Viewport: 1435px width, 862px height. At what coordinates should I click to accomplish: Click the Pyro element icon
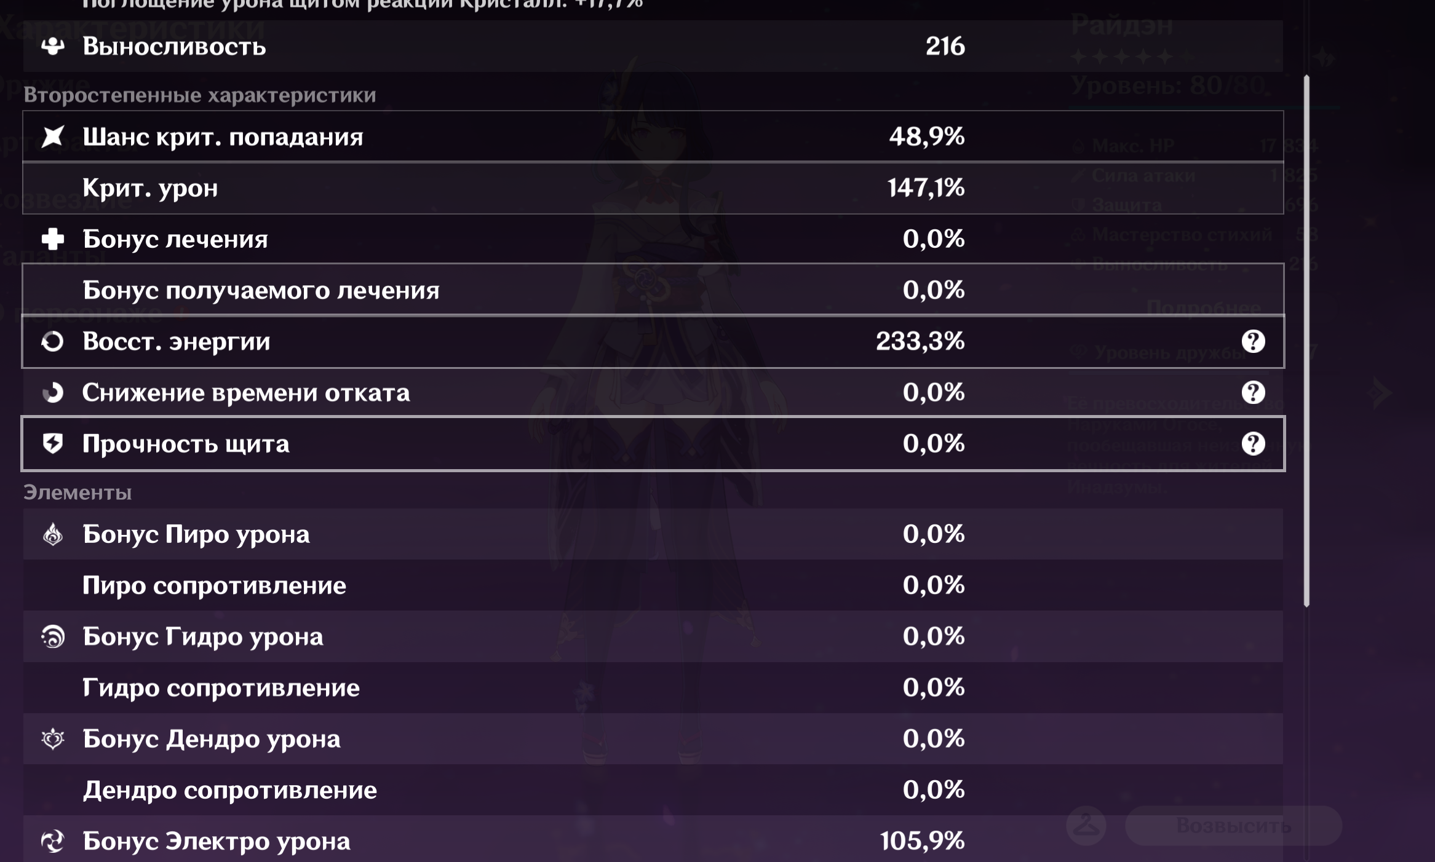point(53,534)
